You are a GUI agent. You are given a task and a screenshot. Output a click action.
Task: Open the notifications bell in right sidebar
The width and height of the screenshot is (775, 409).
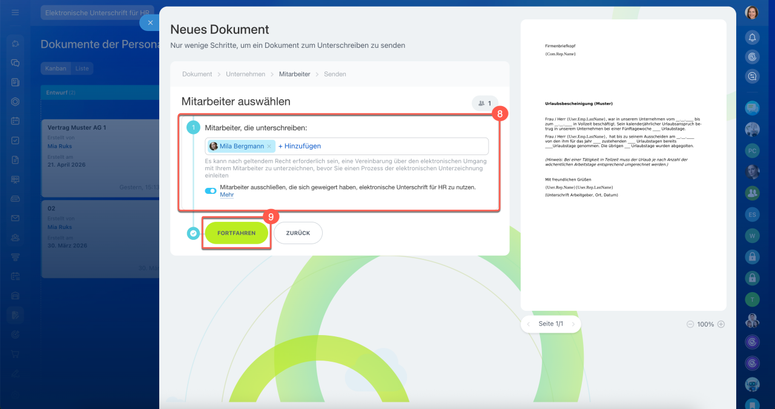pos(752,38)
